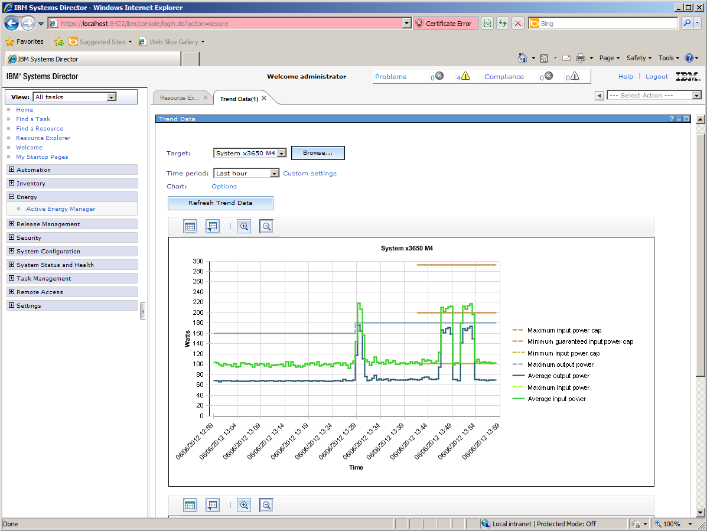Click the Certificate Error button
The height and width of the screenshot is (531, 707).
click(x=445, y=24)
